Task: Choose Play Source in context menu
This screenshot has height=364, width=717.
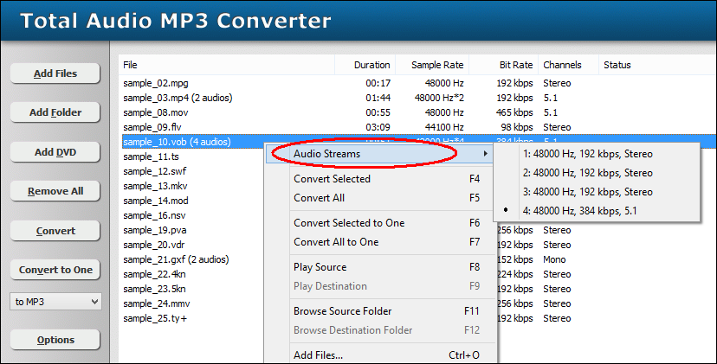Action: (x=380, y=267)
